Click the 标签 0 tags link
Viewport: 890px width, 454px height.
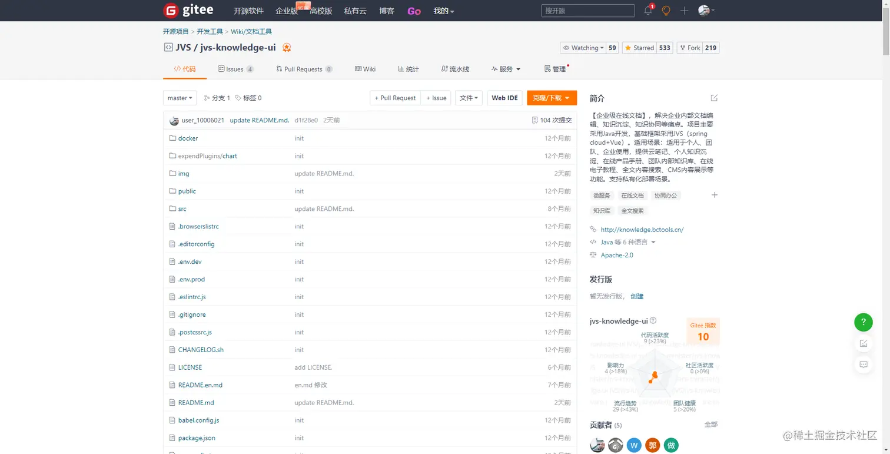(248, 98)
